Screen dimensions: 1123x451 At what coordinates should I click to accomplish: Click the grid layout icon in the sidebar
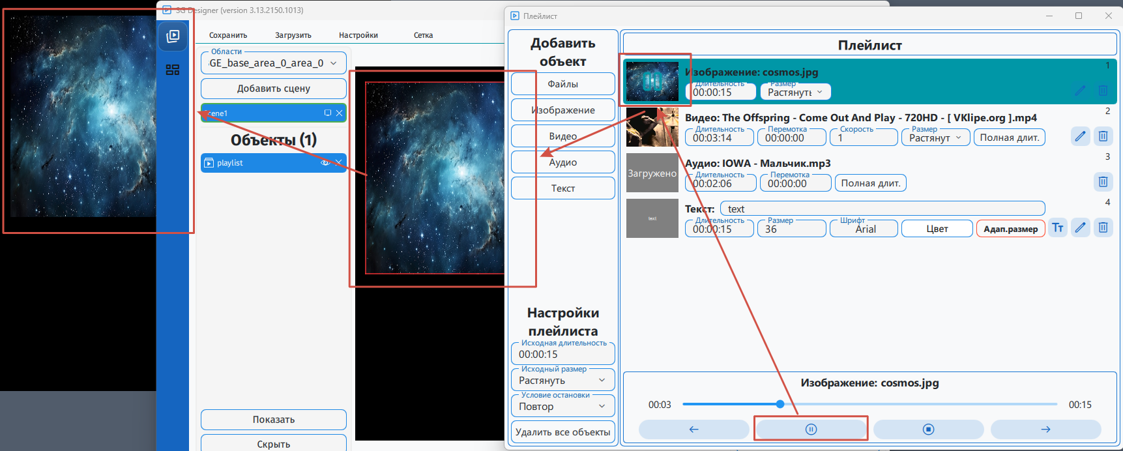tap(173, 70)
